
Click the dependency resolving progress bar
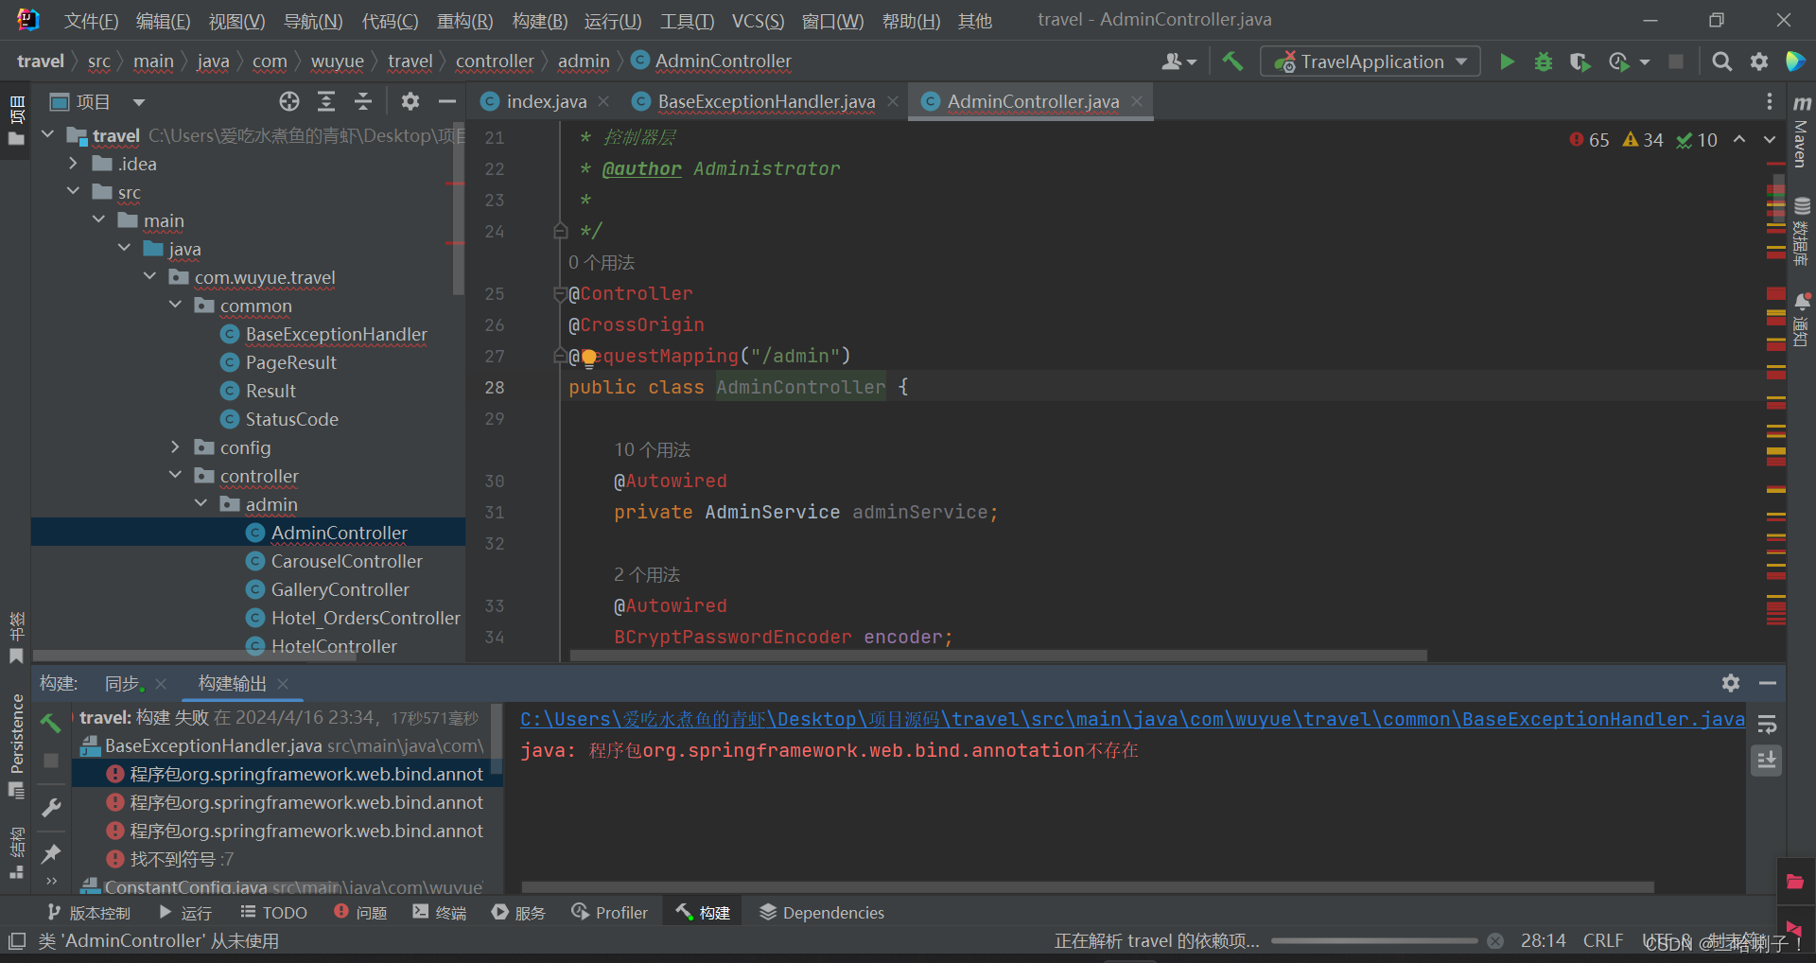1374,941
